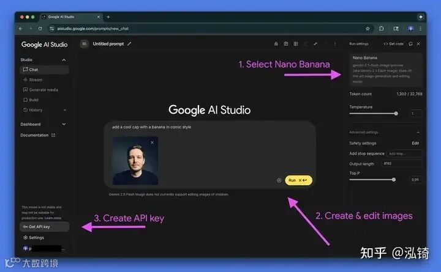Open the browser three-dot menu
This screenshot has width=441, height=272.
[x=420, y=29]
